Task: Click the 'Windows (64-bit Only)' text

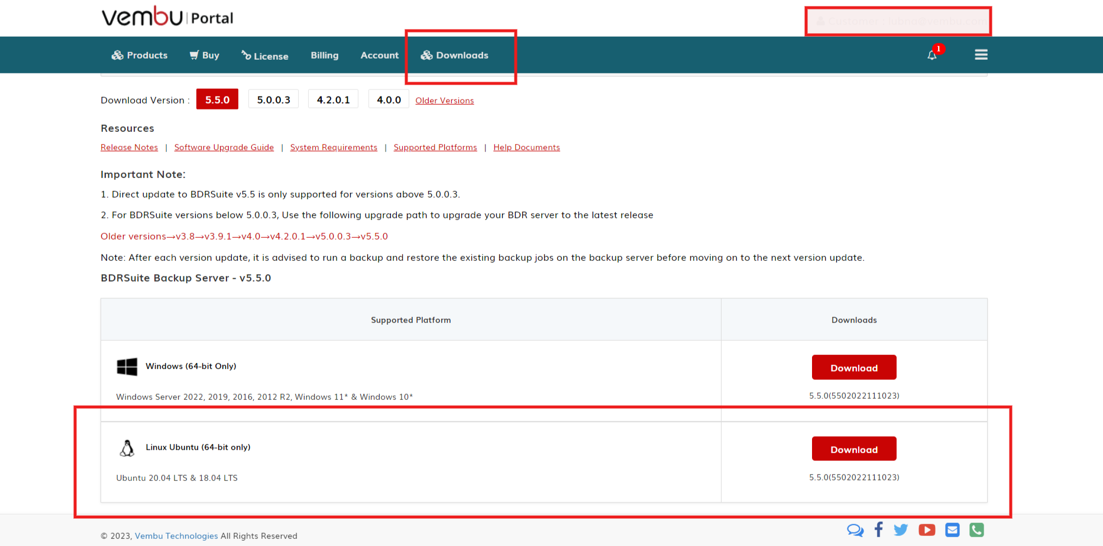Action: tap(191, 366)
